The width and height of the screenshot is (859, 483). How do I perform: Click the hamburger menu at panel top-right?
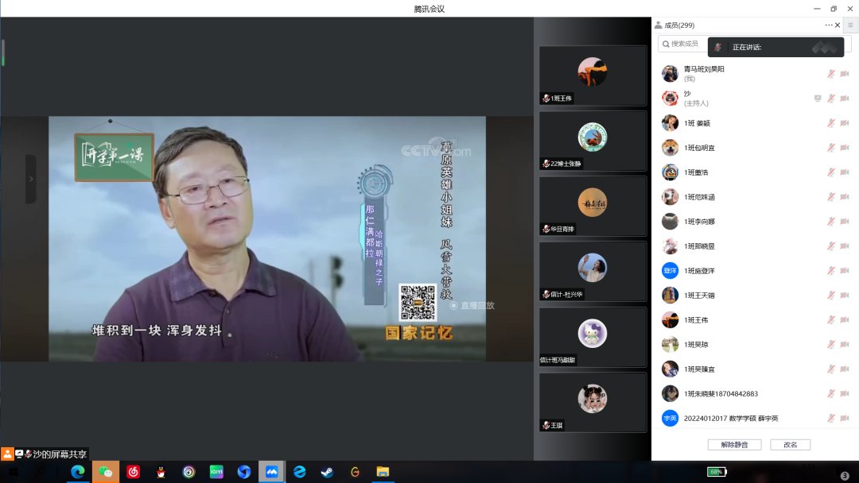850,25
